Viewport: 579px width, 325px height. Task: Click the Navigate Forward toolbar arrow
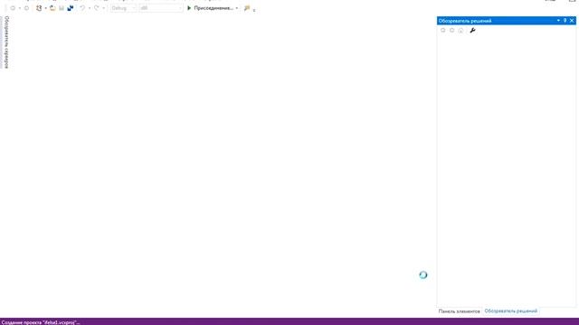pyautogui.click(x=26, y=8)
